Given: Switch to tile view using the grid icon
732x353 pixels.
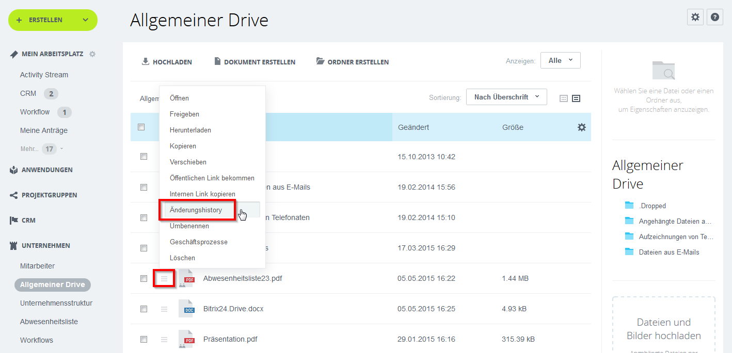Looking at the screenshot, I should tap(563, 98).
